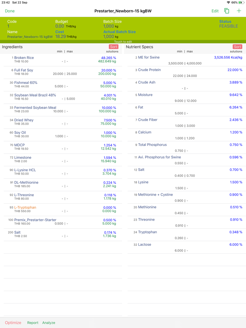The height and width of the screenshot is (328, 246).
Task: Select Fermented Soybean Meal row
Action: (63, 110)
